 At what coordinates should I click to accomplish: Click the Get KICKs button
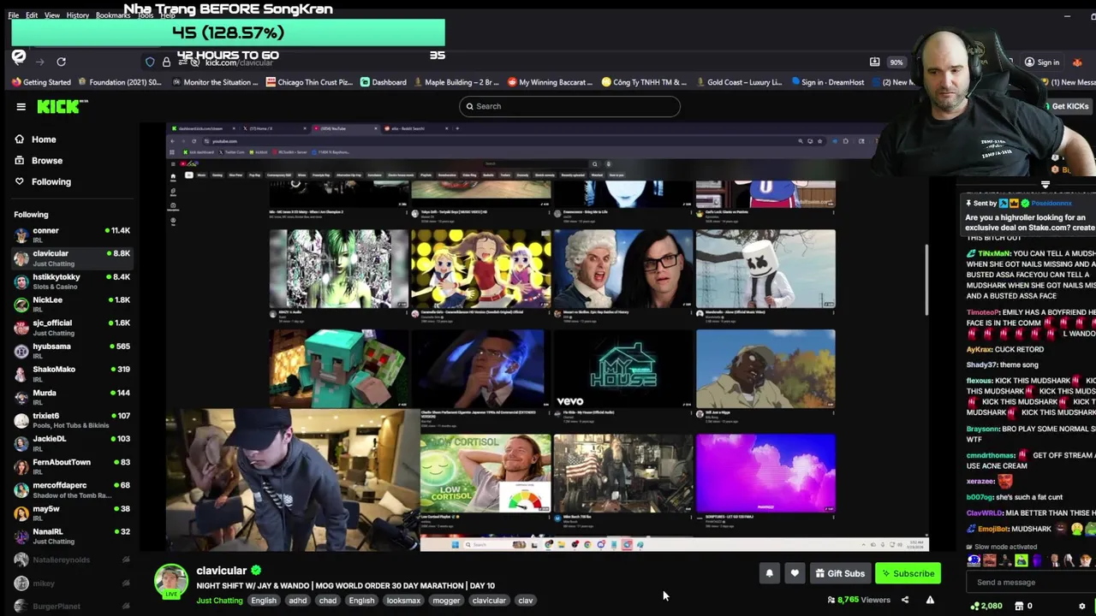tap(1066, 106)
